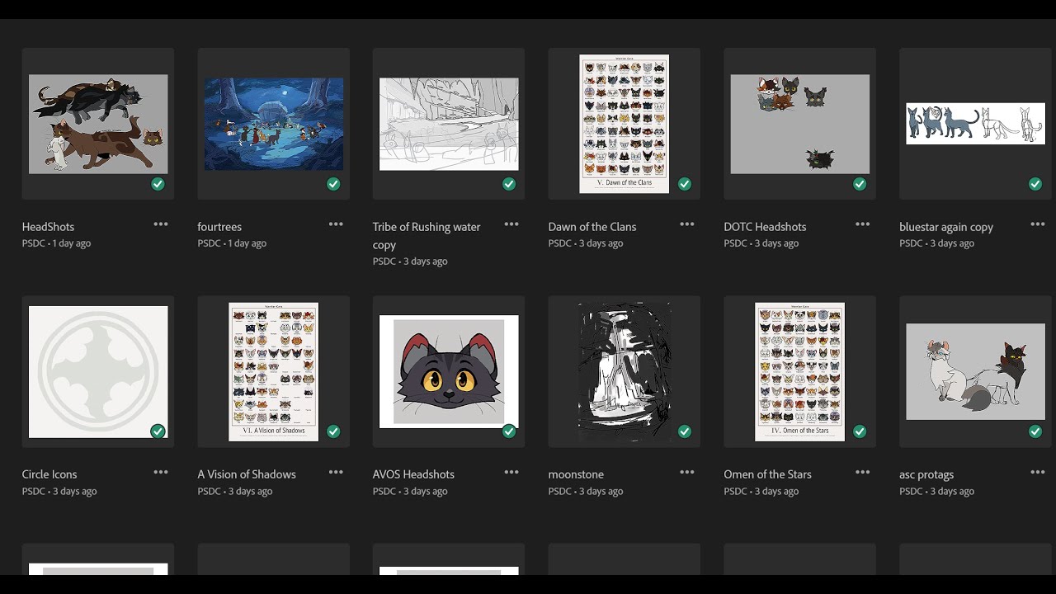
Task: Open more options for AVOS Headshots
Action: pyautogui.click(x=511, y=472)
